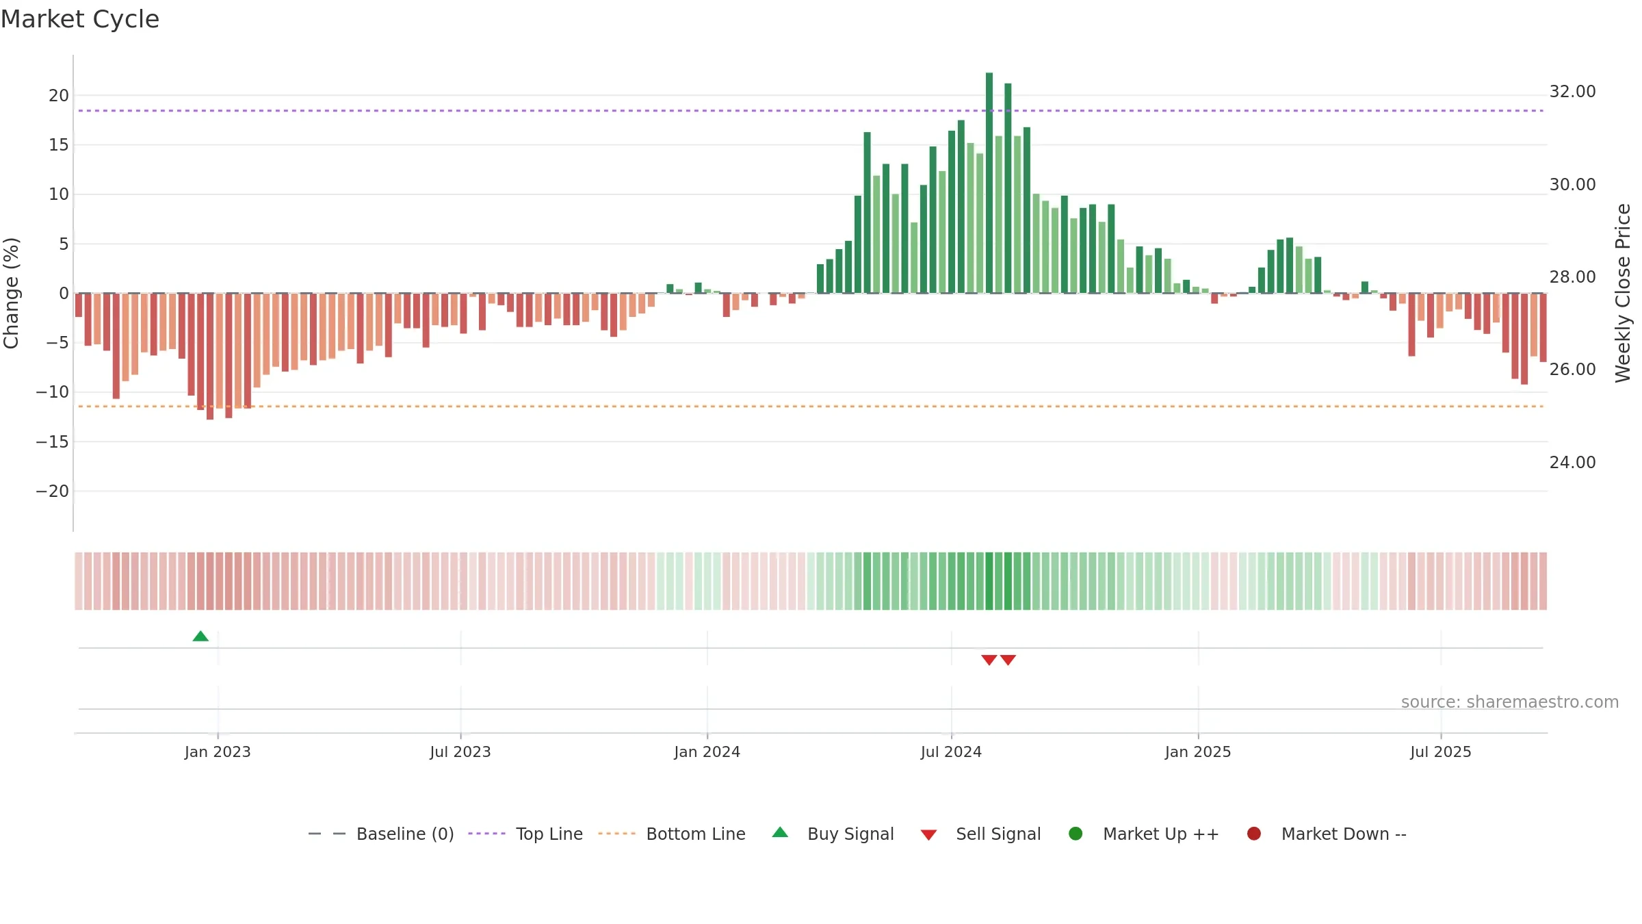Click the source: sharemaestro.com text
This screenshot has width=1642, height=924.
pos(1510,702)
